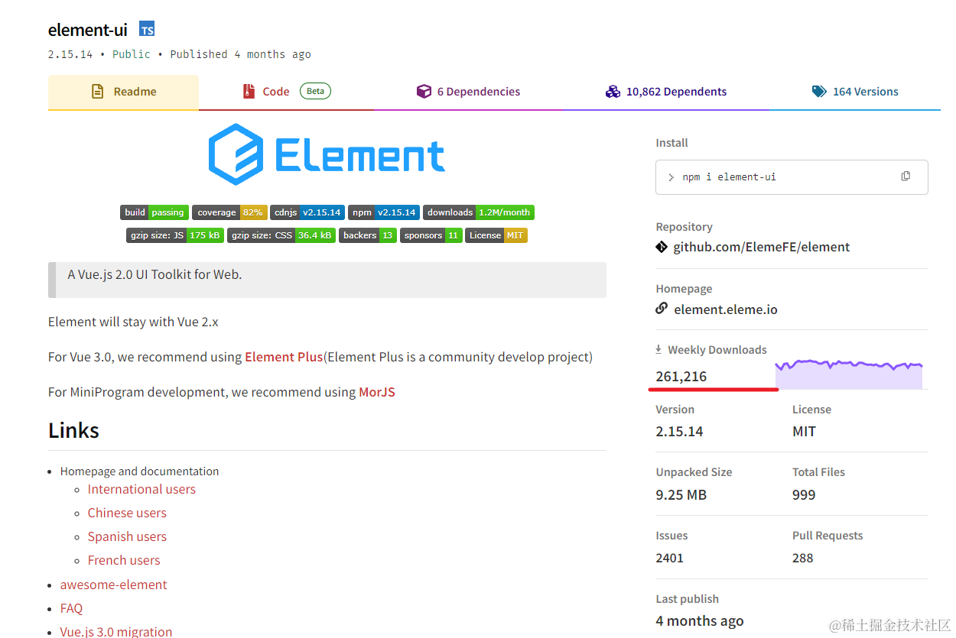Open the 10,862 Dependents list
The image size is (956, 638).
point(676,91)
